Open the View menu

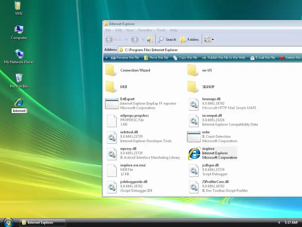pyautogui.click(x=130, y=30)
